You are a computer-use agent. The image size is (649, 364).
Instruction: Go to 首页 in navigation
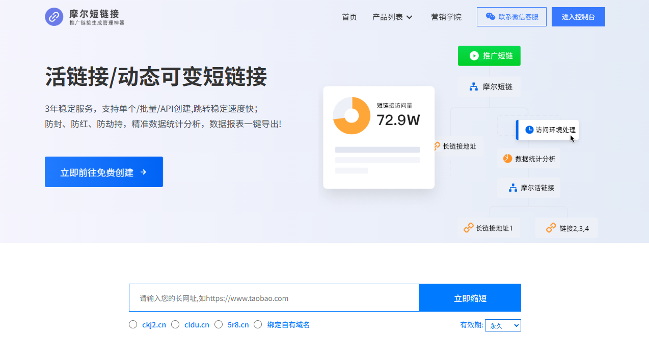349,17
